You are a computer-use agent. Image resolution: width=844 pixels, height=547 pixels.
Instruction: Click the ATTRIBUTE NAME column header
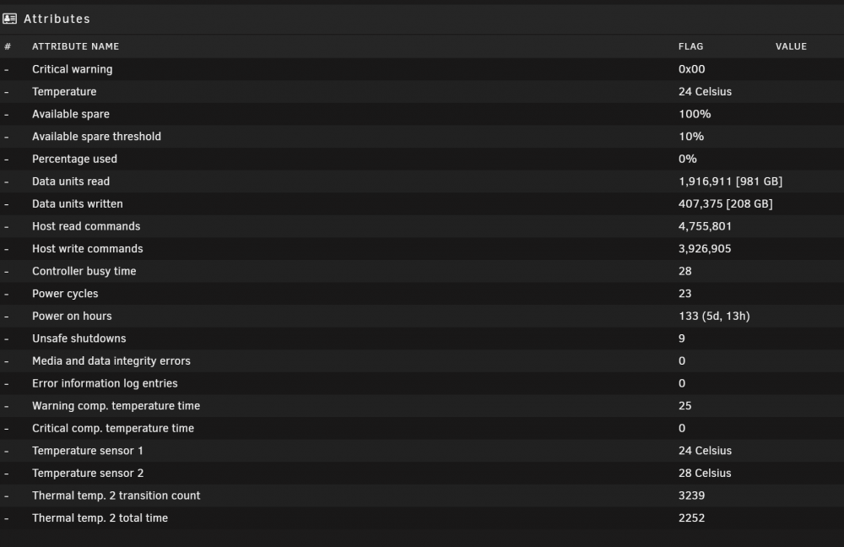(x=75, y=46)
